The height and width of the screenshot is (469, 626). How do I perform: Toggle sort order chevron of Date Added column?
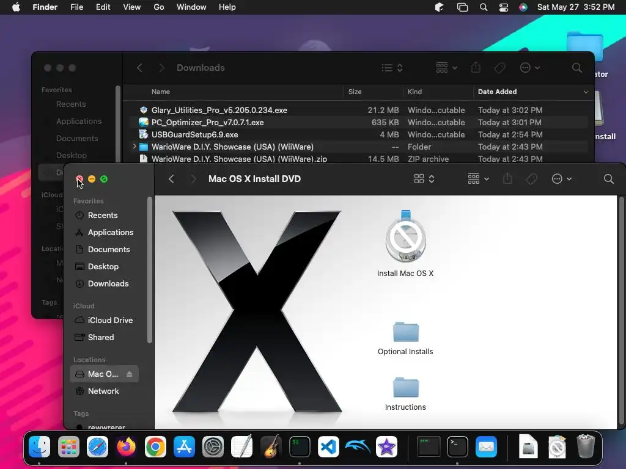pyautogui.click(x=586, y=92)
